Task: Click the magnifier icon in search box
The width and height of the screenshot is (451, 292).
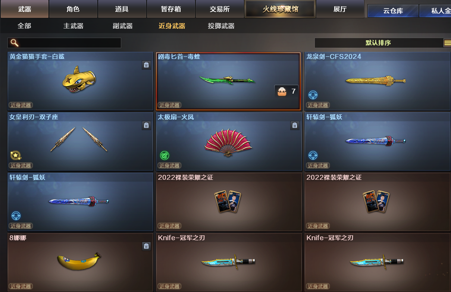Action: pos(14,43)
